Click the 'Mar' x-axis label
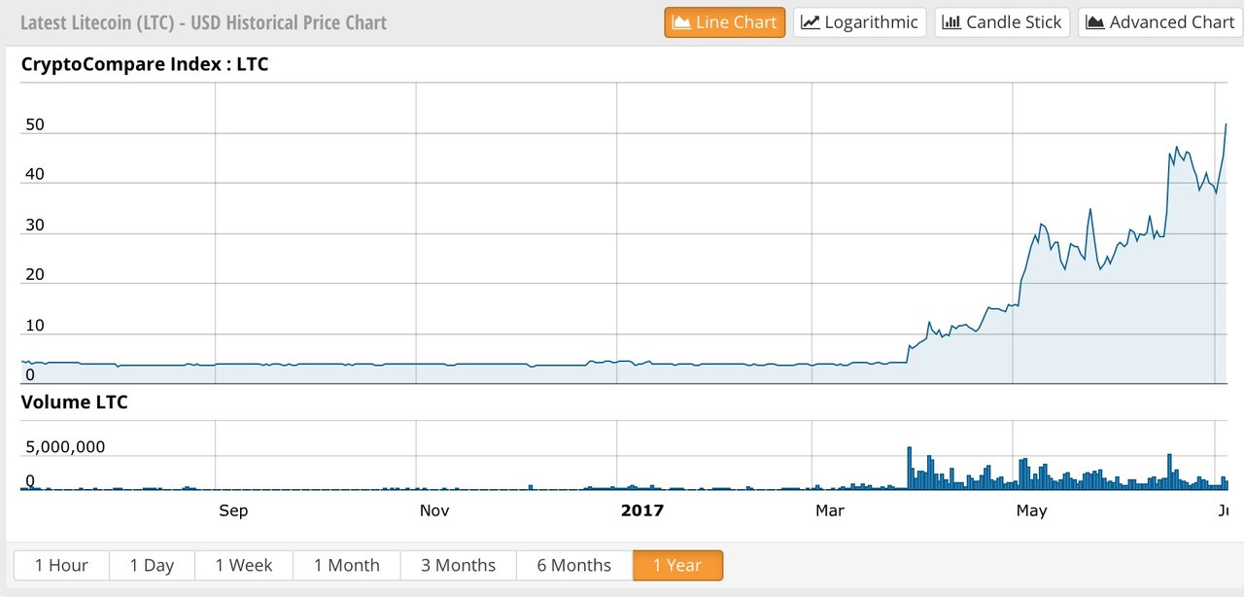 click(x=830, y=510)
